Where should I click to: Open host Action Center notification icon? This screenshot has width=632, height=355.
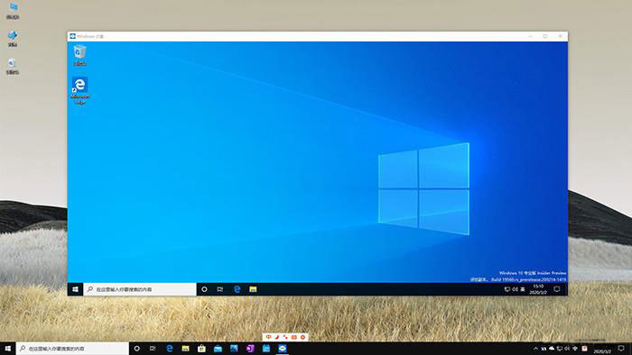(x=621, y=348)
